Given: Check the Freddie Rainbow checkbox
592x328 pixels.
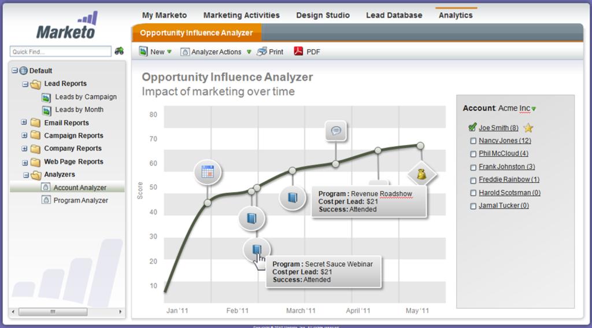Looking at the screenshot, I should pyautogui.click(x=473, y=180).
